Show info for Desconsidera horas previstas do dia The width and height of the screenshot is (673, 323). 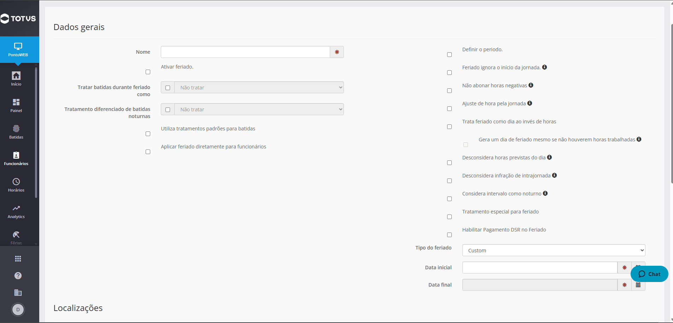point(549,157)
